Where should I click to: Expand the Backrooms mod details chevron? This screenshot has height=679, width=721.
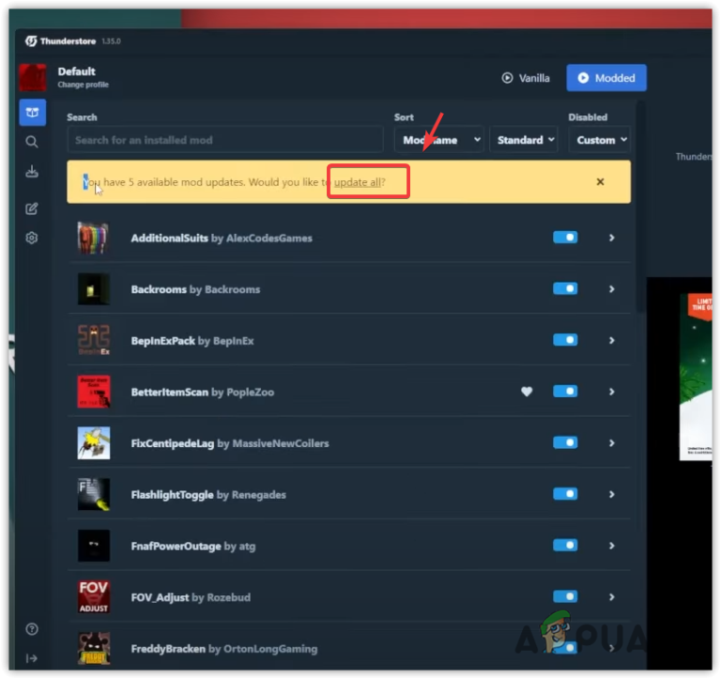click(611, 289)
